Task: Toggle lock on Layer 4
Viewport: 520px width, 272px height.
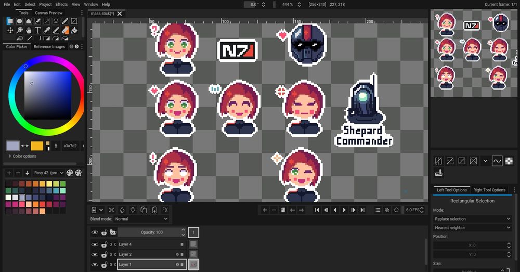Action: click(104, 244)
